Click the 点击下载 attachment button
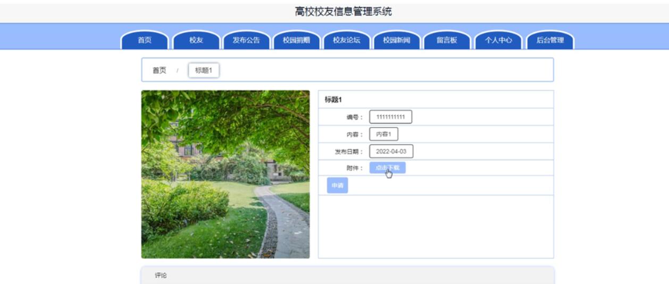The height and width of the screenshot is (284, 669). [x=388, y=168]
